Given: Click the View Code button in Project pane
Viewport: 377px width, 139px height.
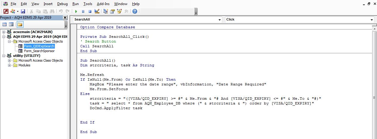Looking at the screenshot, I should 4,24.
